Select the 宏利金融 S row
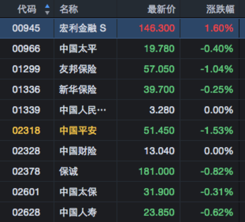This screenshot has width=245, height=222. 82,28
